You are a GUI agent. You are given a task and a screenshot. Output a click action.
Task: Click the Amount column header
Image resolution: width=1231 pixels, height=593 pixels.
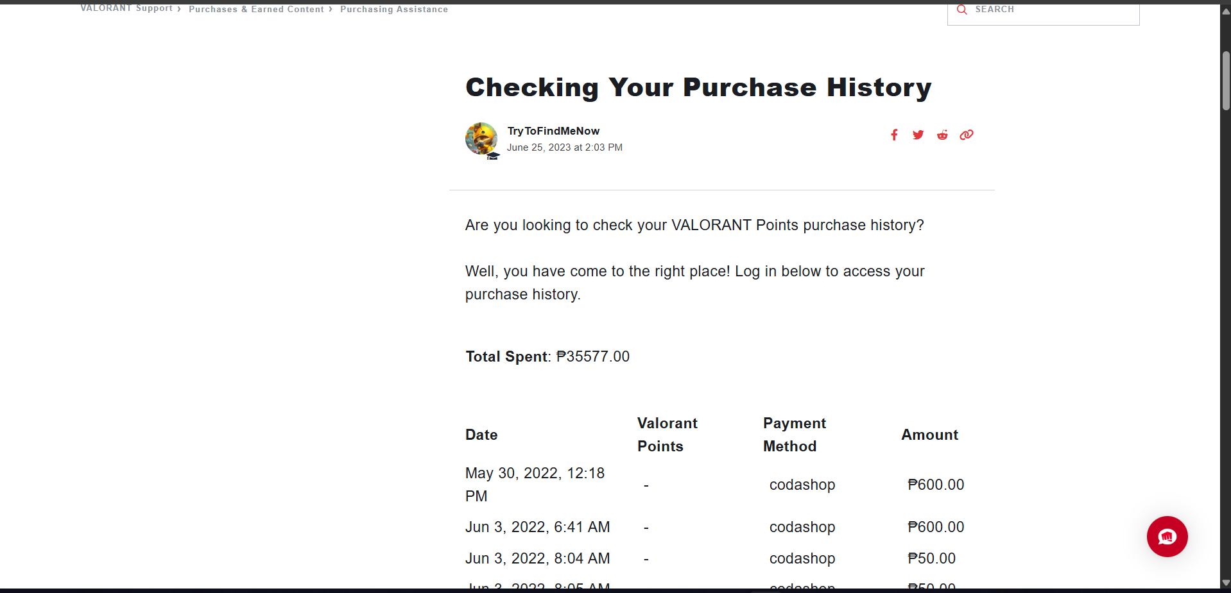pyautogui.click(x=929, y=435)
